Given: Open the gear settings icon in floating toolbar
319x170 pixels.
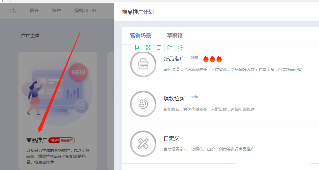Looking at the screenshot, I should pyautogui.click(x=181, y=48).
